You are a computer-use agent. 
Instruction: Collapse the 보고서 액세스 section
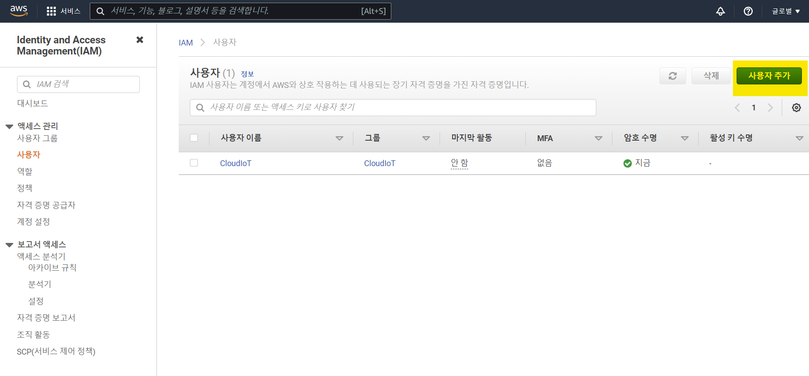[9, 245]
